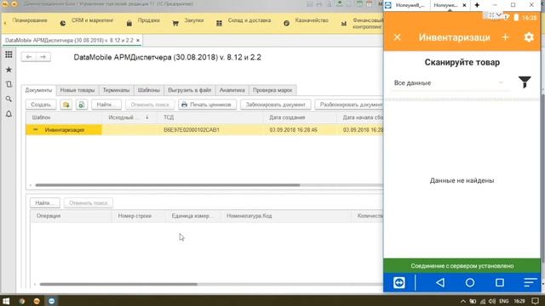This screenshot has width=545, height=306.
Task: Open the search magnifier in the left sidebar
Action: click(9, 99)
